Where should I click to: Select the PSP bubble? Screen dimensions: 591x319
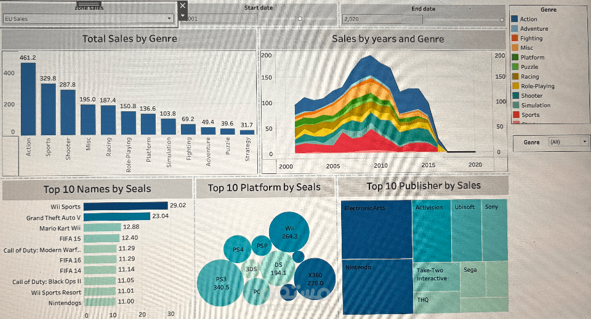point(262,246)
